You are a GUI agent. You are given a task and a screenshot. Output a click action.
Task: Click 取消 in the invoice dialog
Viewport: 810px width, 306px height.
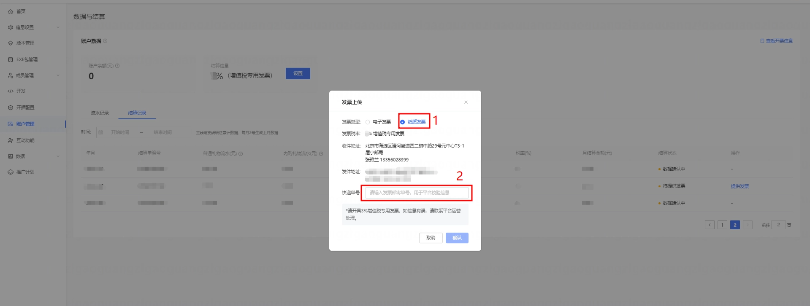pos(431,238)
